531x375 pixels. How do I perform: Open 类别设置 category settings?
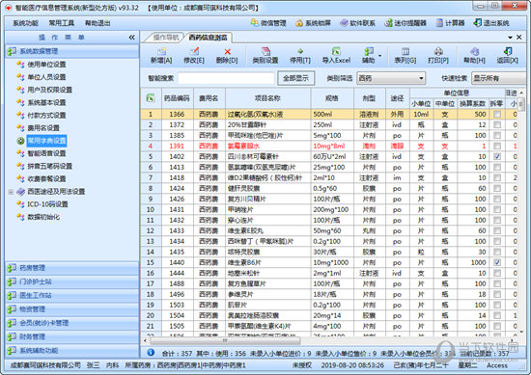[x=265, y=56]
